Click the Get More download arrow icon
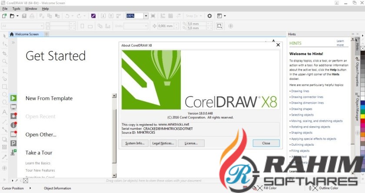The width and height of the screenshot is (365, 193). pyautogui.click(x=13, y=152)
